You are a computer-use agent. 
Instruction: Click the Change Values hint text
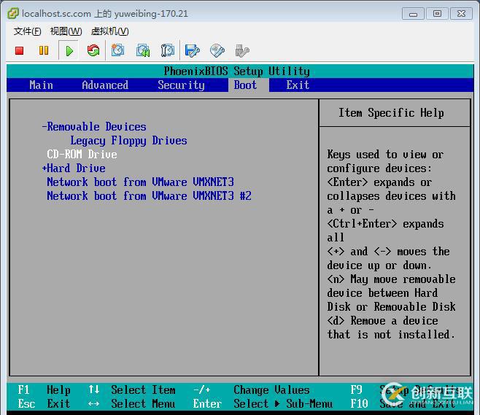point(272,390)
